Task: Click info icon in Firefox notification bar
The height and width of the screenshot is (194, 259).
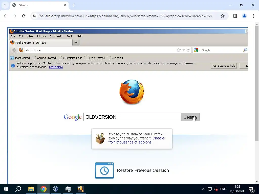Action: click(x=13, y=66)
